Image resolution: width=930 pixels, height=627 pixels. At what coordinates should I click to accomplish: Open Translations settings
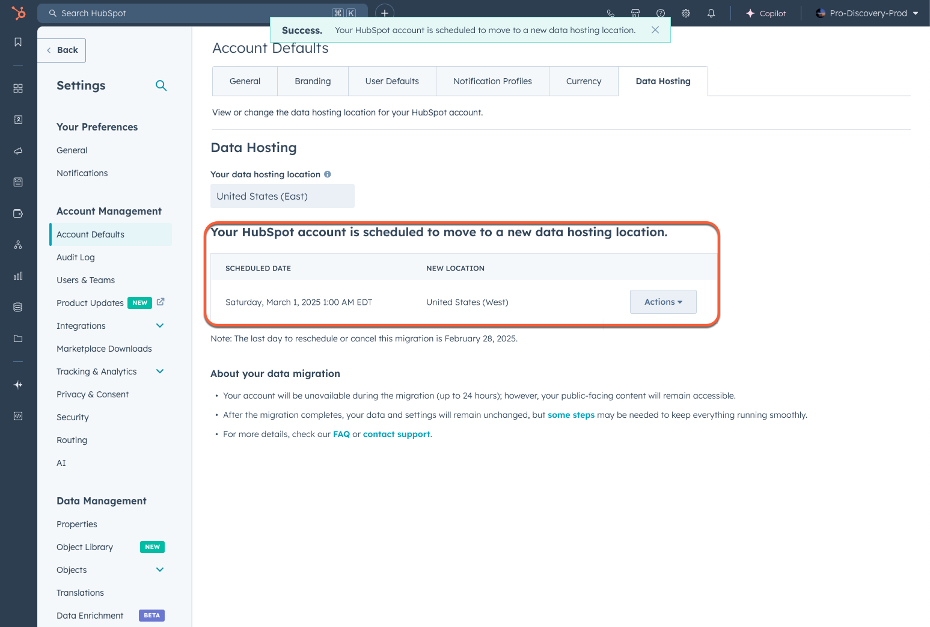point(80,593)
